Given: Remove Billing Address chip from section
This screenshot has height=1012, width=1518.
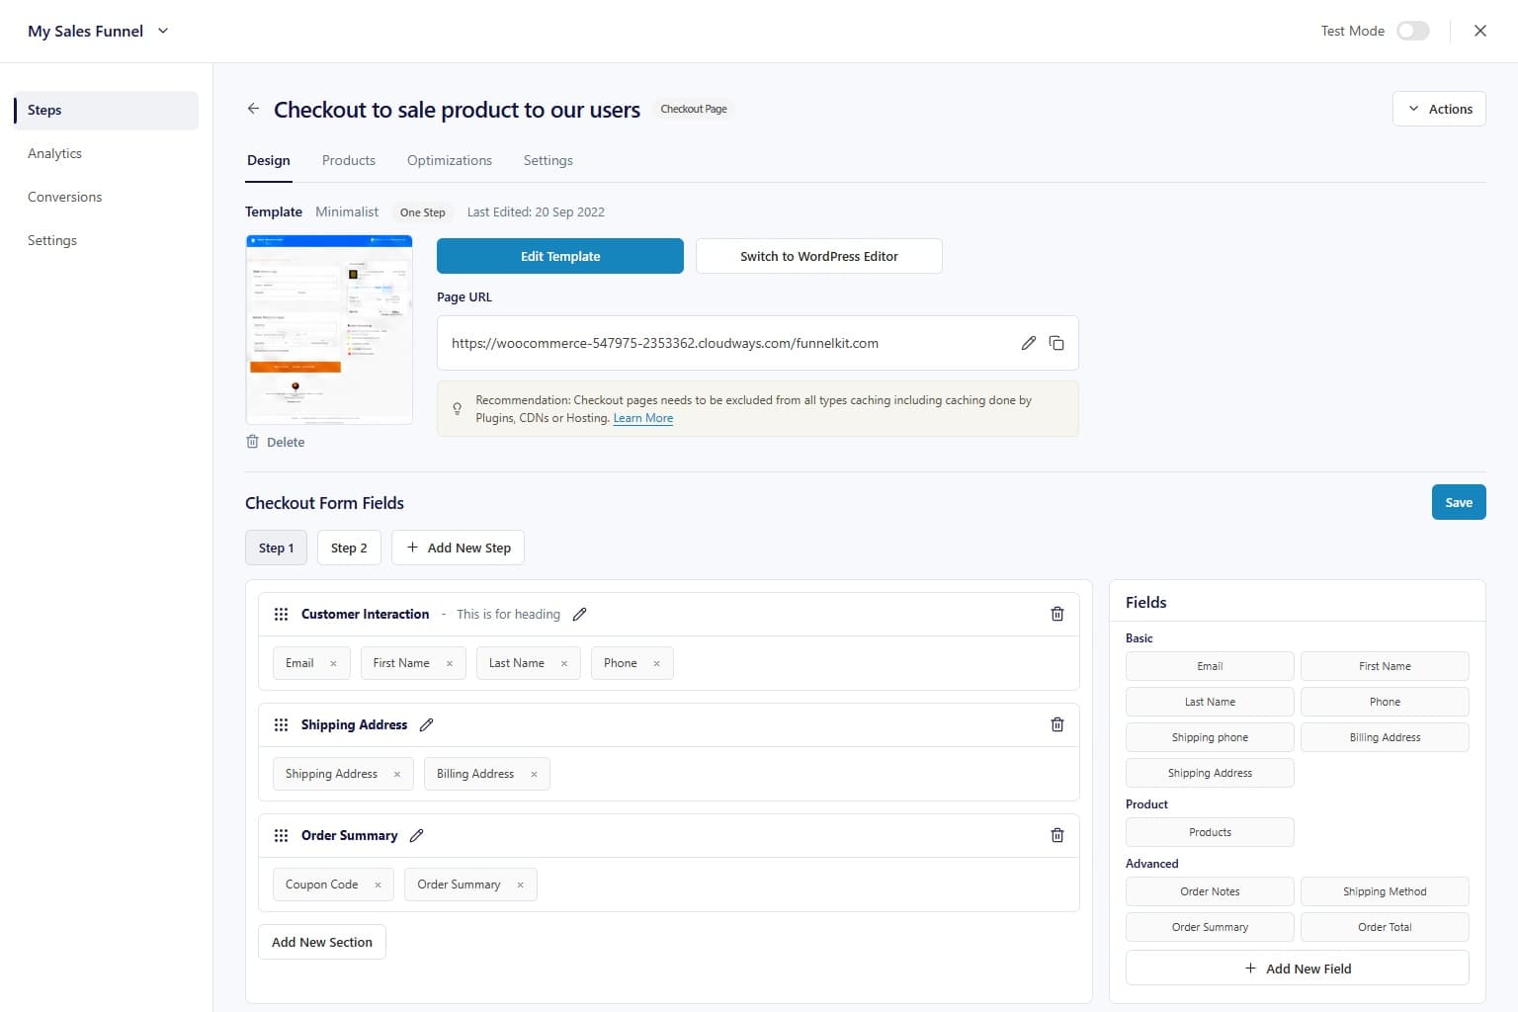Looking at the screenshot, I should tap(534, 775).
